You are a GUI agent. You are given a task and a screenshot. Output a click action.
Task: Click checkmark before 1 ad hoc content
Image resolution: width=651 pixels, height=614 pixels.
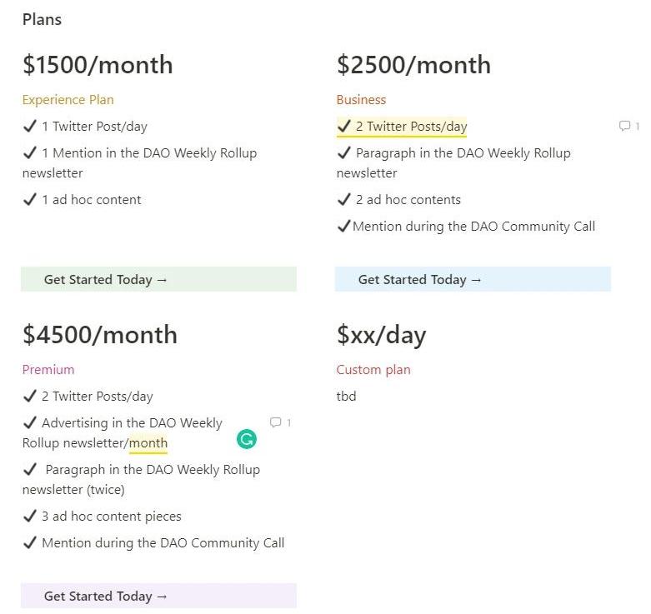pos(30,200)
